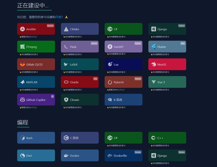
Task: Click the Bash logo icon
Action: [x=23, y=138]
